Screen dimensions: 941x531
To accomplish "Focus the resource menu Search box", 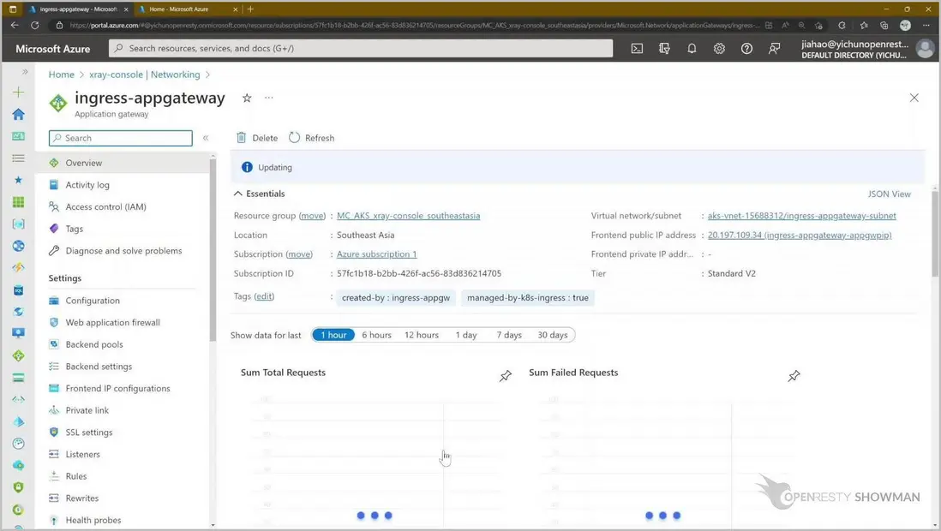I will click(121, 138).
